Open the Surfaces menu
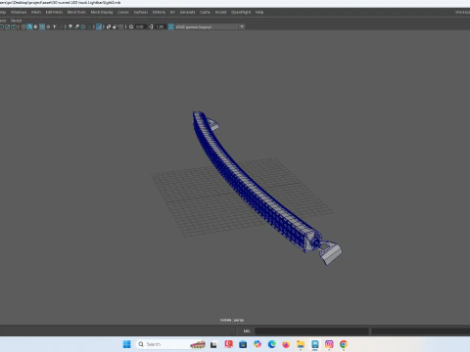 (141, 12)
